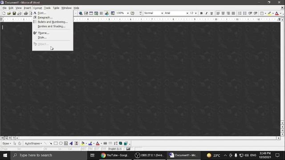This screenshot has width=285, height=160.
Task: Increase the paragraph indent
Action: 255,13
